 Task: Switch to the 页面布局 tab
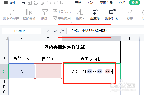pos(106,3)
